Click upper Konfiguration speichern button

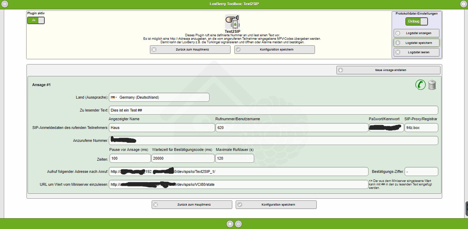[x=274, y=49]
